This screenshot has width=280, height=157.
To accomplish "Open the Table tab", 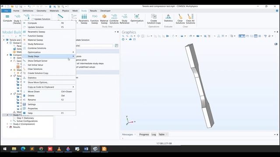I will tap(161, 134).
